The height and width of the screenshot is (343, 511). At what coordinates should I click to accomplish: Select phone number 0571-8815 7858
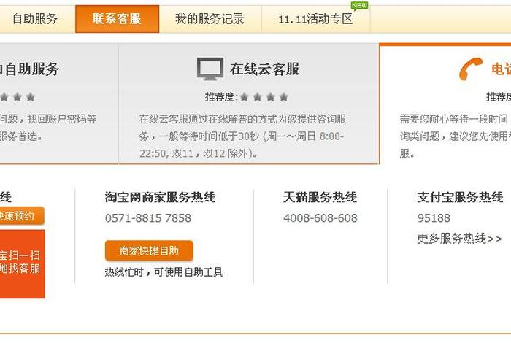[x=148, y=218]
